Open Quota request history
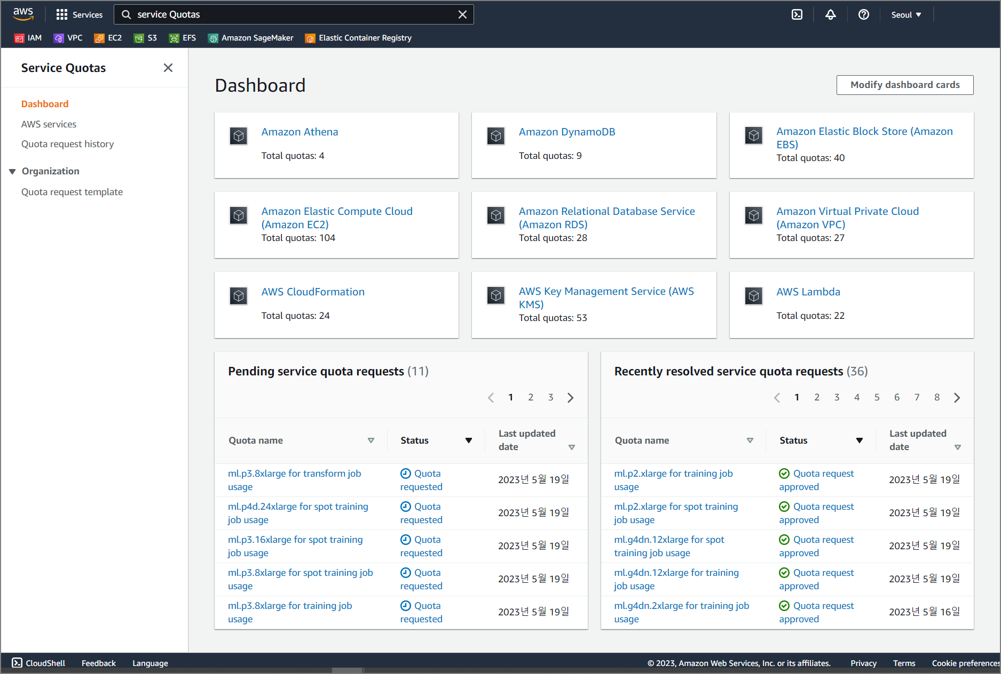Screen dimensions: 1001x674 (x=67, y=144)
